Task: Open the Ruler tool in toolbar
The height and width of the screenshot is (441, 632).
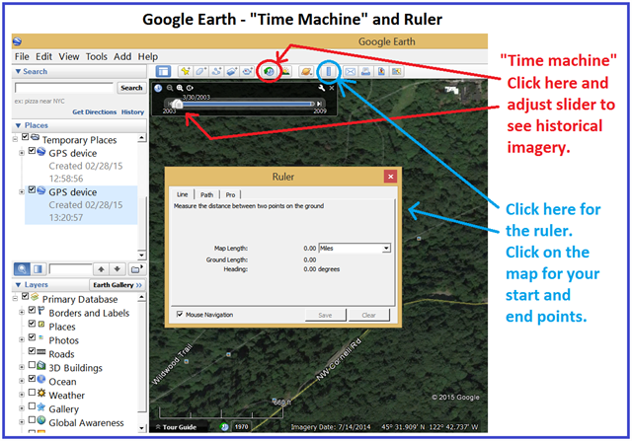Action: [x=327, y=72]
